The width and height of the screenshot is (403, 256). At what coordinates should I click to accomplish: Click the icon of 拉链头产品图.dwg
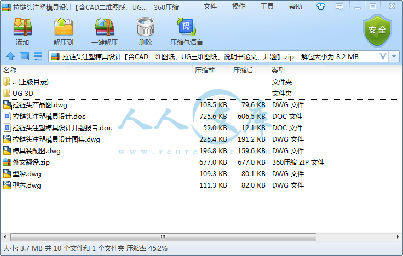coord(7,104)
